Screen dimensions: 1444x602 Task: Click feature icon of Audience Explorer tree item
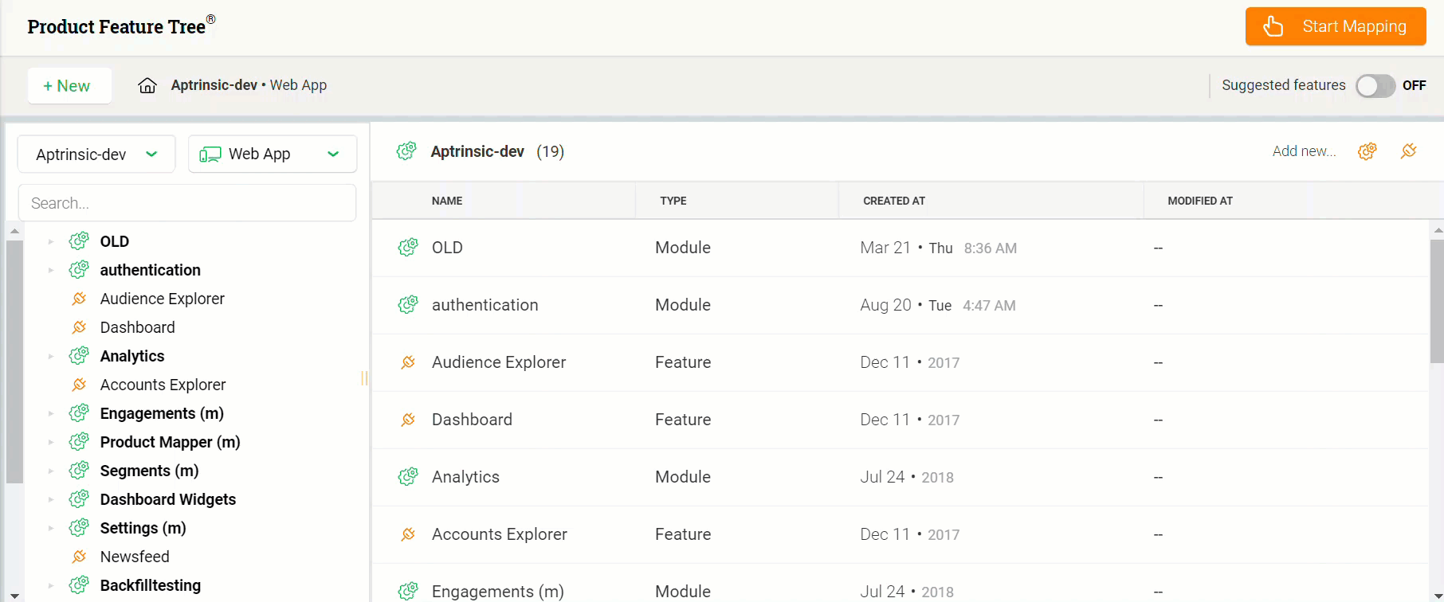point(79,299)
